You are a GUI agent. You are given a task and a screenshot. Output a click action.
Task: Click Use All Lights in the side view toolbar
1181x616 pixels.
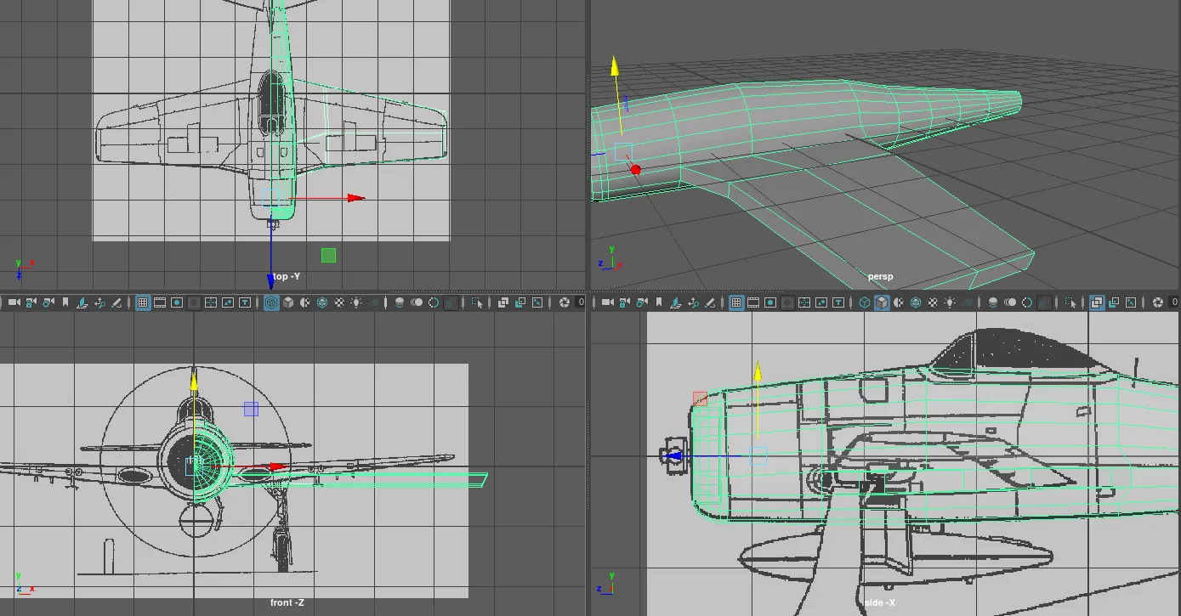click(950, 302)
